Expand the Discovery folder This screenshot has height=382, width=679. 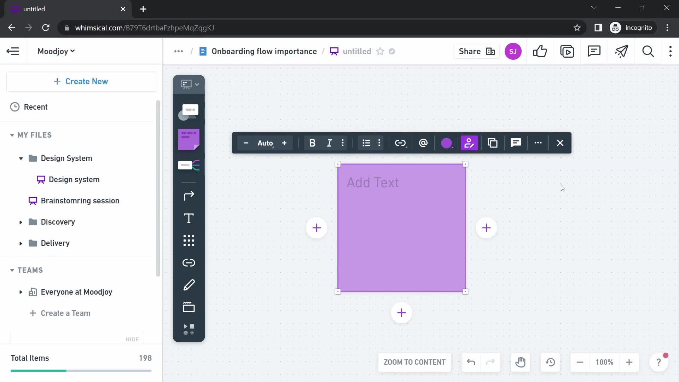click(x=20, y=221)
